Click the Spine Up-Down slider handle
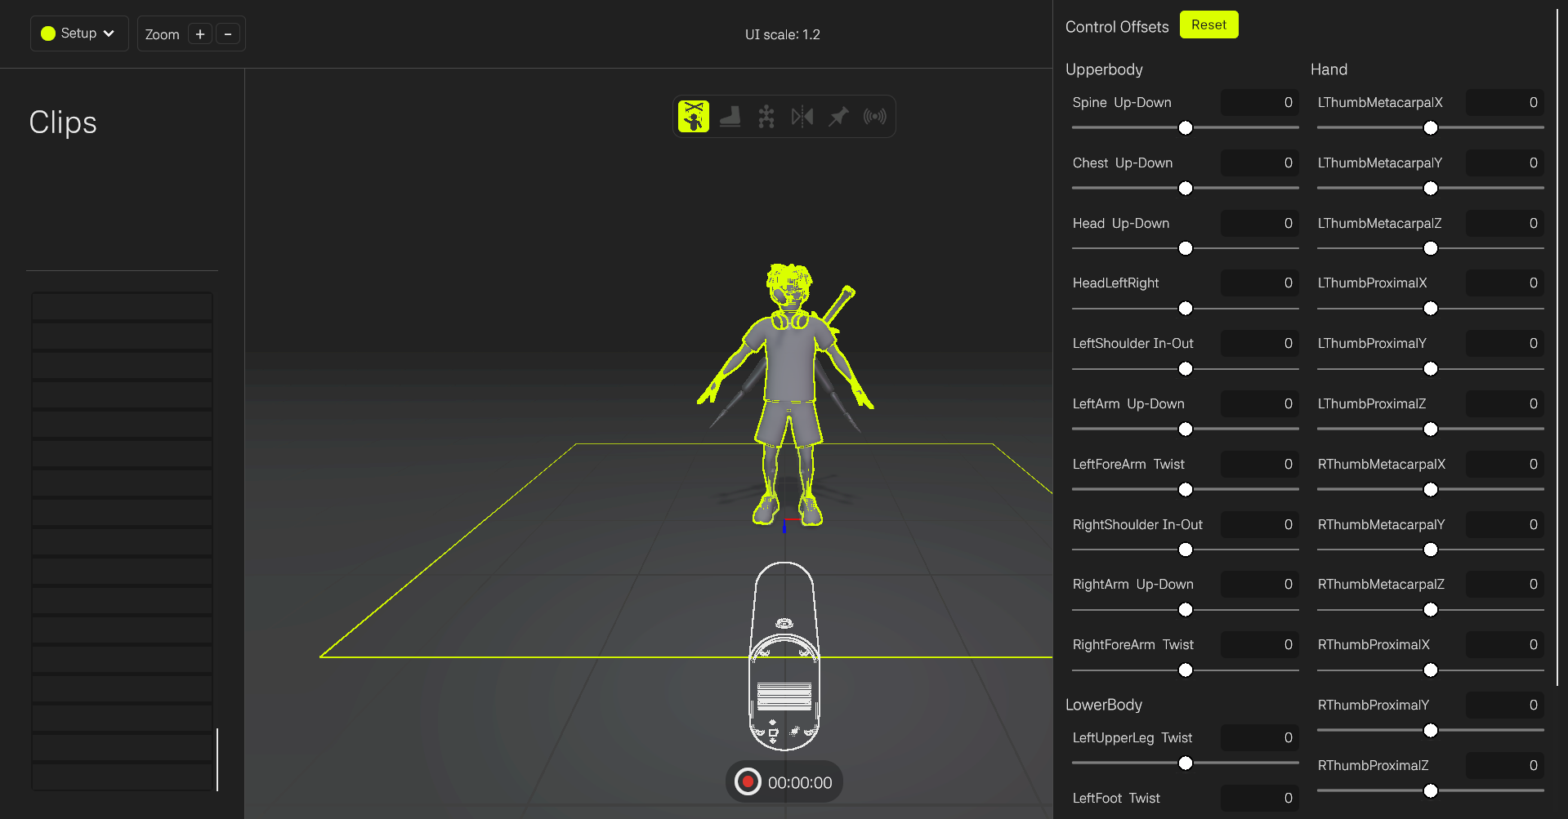Screen dimensions: 1568x819 (x=1186, y=128)
